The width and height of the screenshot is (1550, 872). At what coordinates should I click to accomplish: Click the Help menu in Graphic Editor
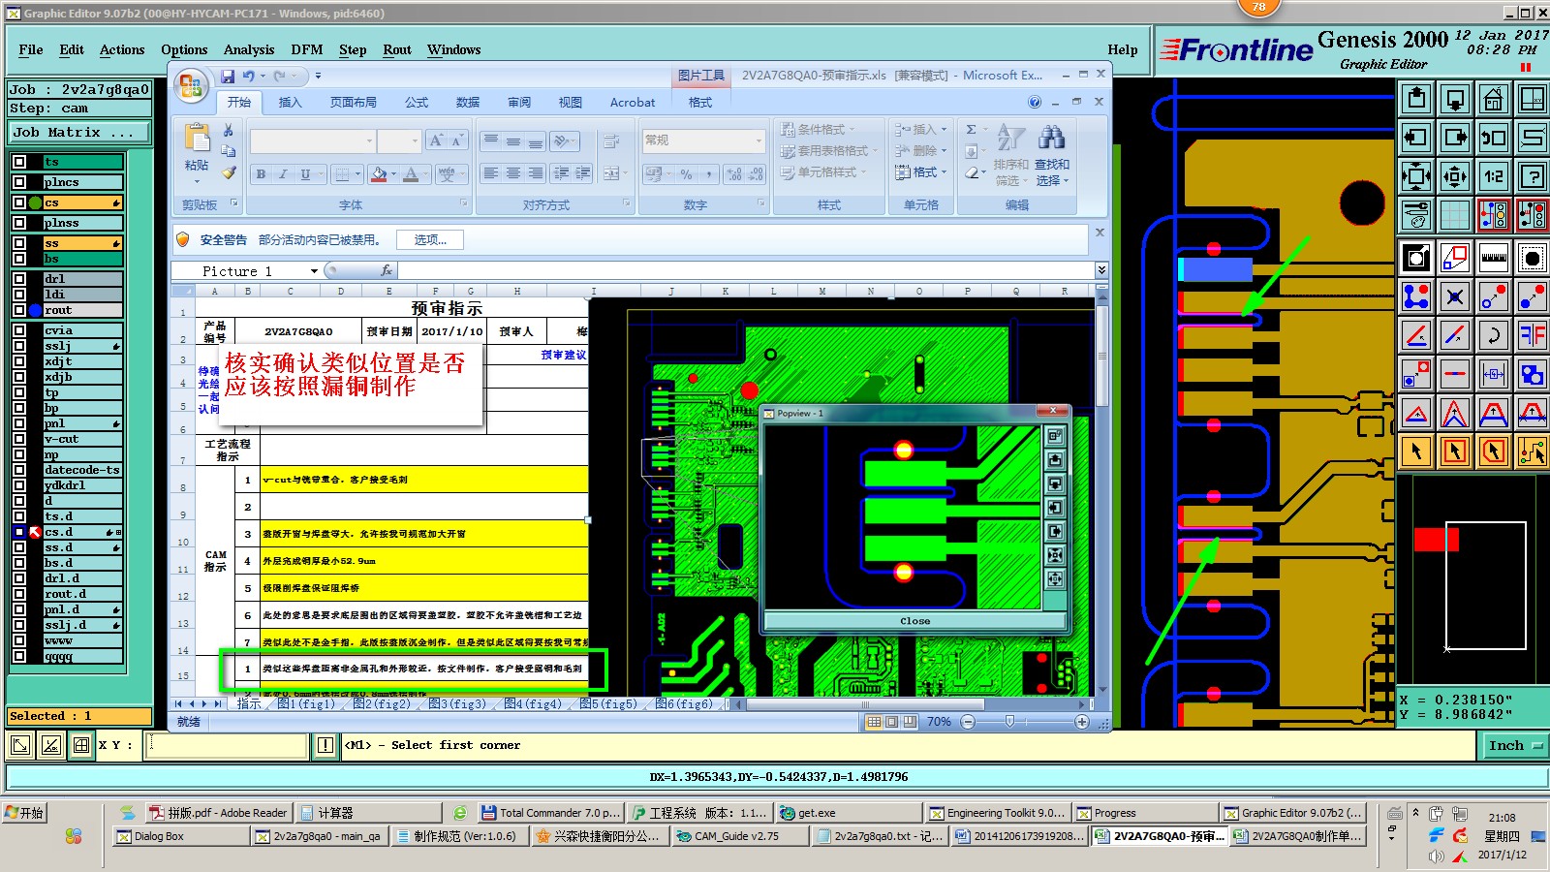(1123, 49)
